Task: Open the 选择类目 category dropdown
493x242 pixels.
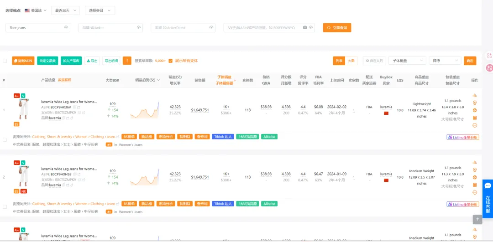Action: tap(100, 10)
